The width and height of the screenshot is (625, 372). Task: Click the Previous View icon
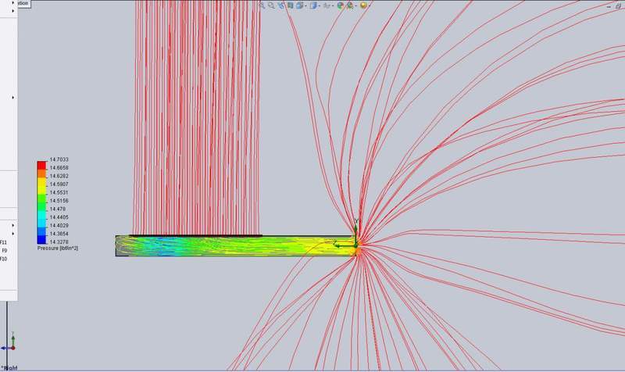tap(280, 5)
